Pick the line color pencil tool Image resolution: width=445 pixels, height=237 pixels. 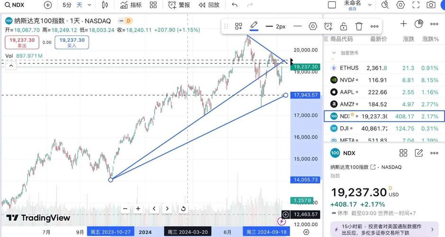coord(254,26)
